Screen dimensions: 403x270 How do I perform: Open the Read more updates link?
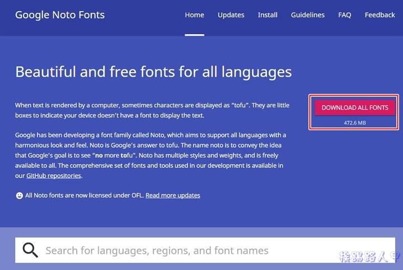coord(173,195)
